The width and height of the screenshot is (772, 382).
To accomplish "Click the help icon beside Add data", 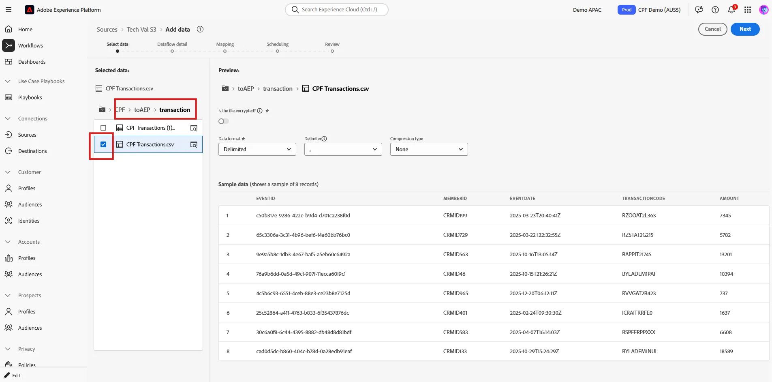I will pos(200,29).
